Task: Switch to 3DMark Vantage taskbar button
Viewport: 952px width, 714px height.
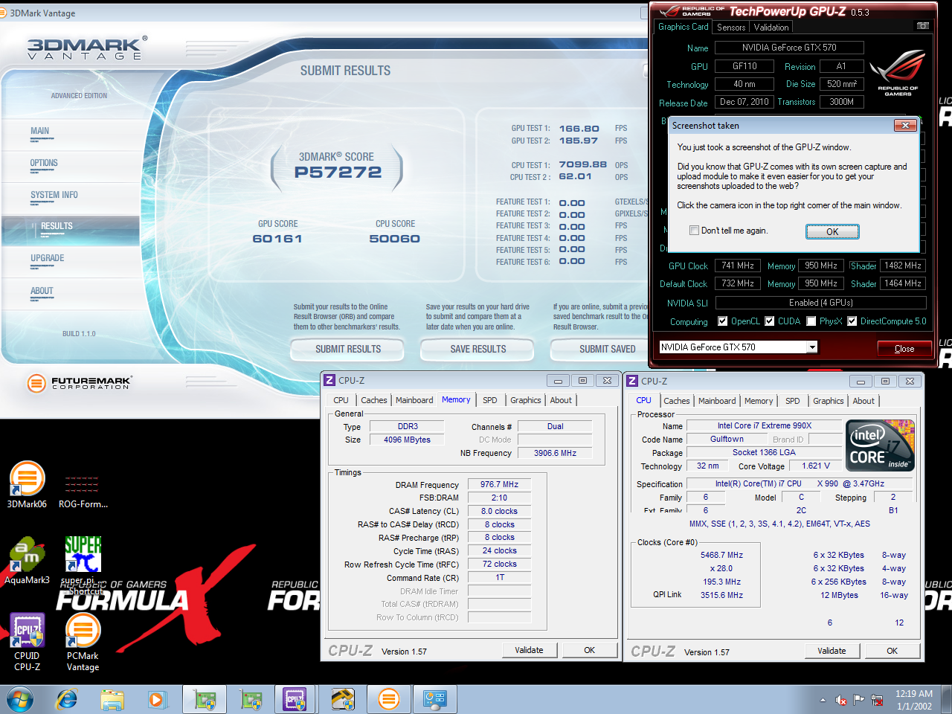Action: point(388,700)
